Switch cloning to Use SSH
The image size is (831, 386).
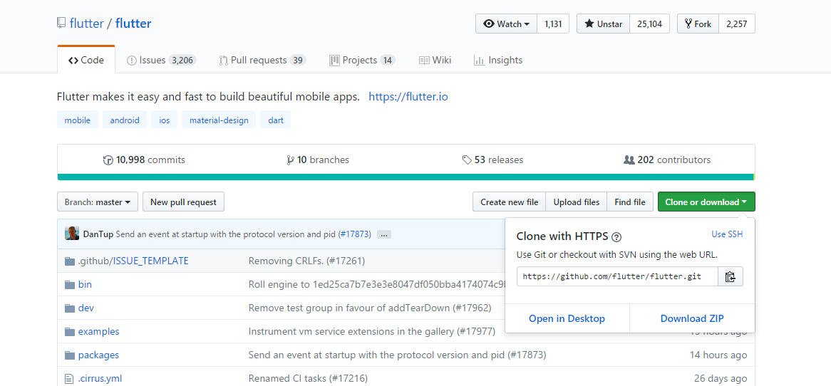[727, 234]
